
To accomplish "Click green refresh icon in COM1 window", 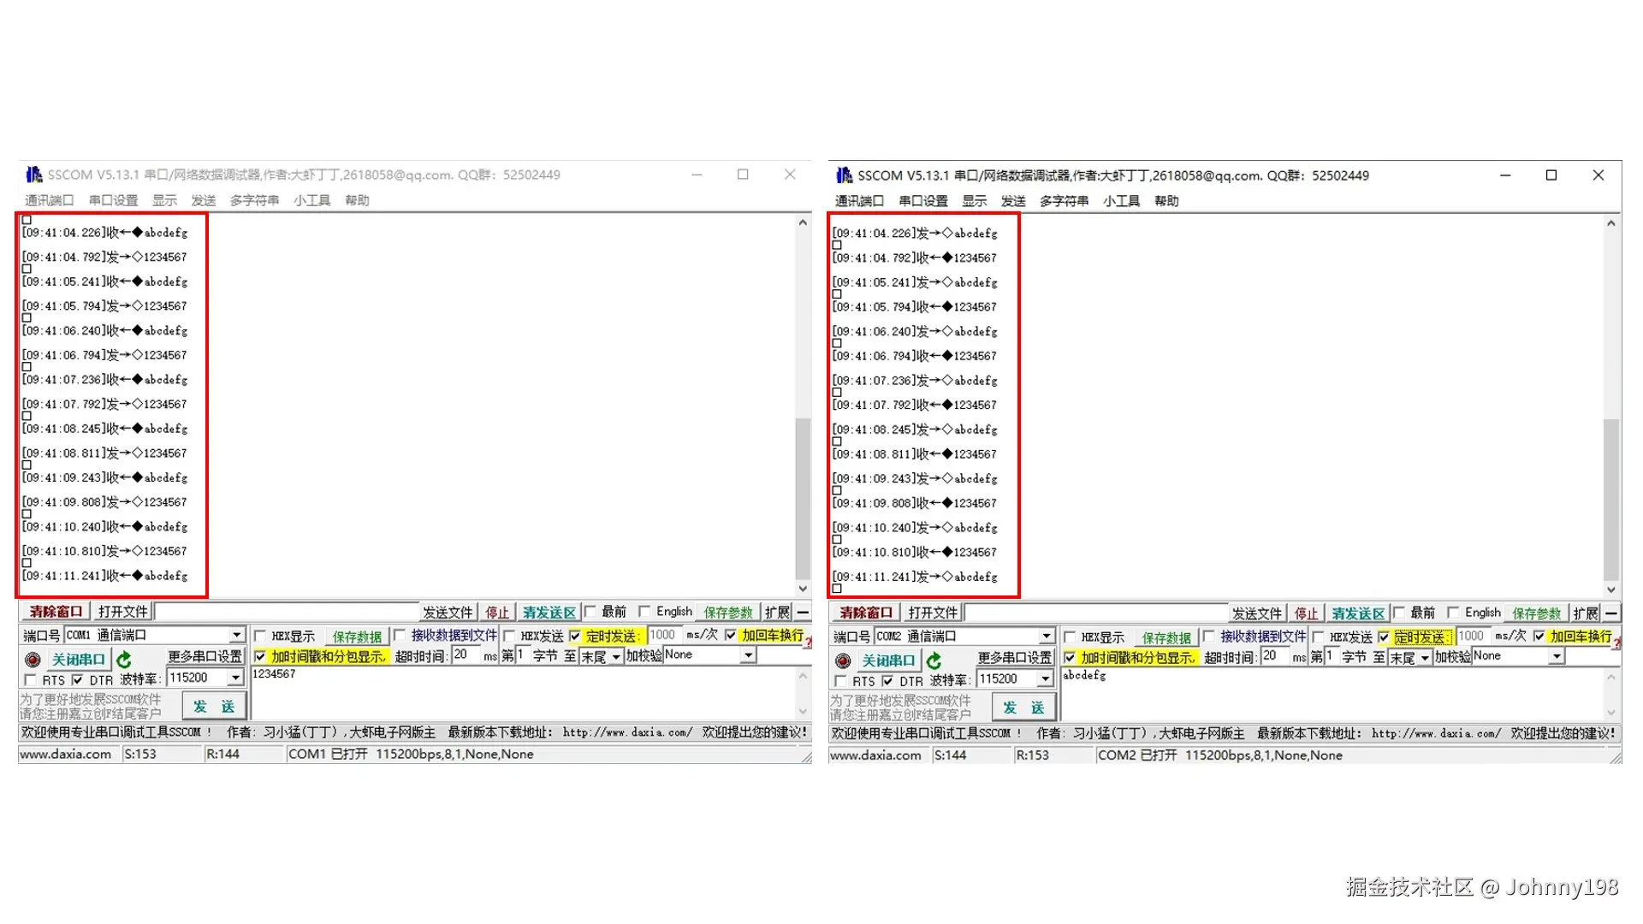I will (x=124, y=660).
